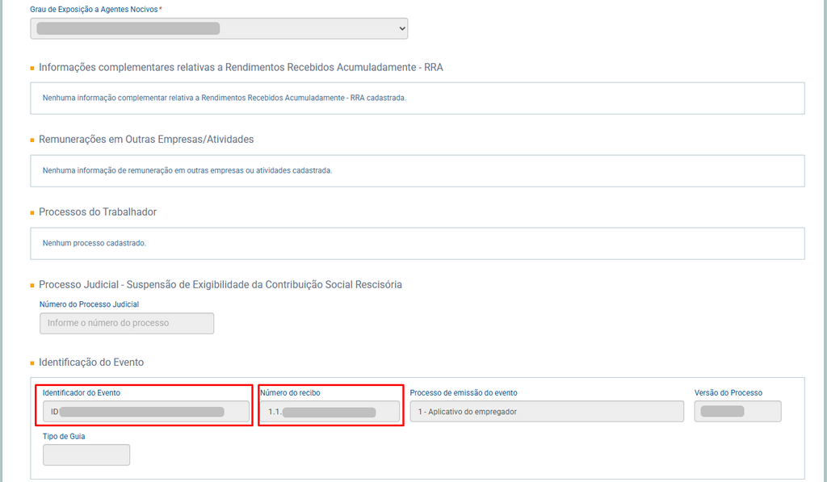This screenshot has width=827, height=482.
Task: Focus the Número do Processo Judicial input
Action: pyautogui.click(x=127, y=323)
